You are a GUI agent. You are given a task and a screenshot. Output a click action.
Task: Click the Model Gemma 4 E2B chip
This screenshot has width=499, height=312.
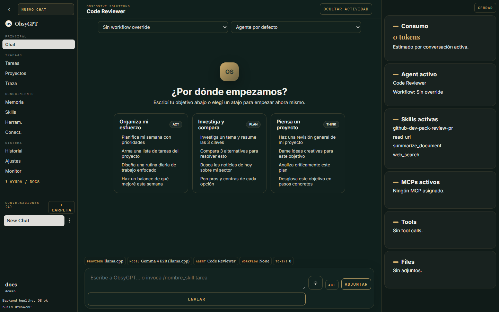[x=159, y=261]
